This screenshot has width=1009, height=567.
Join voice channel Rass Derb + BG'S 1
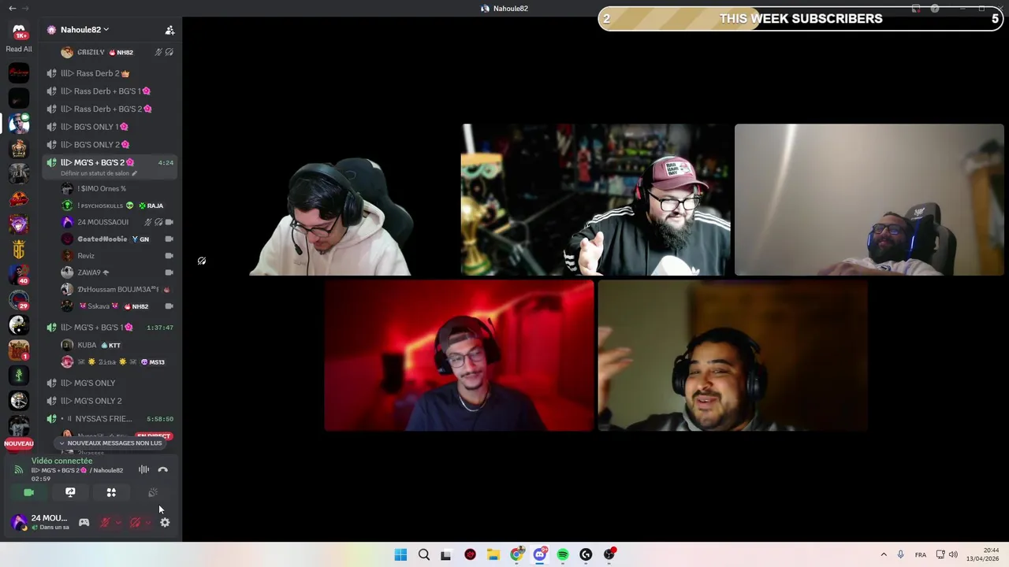click(x=109, y=91)
